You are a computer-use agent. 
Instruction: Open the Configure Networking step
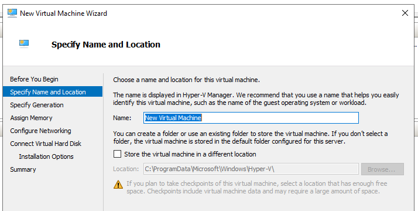pos(40,131)
